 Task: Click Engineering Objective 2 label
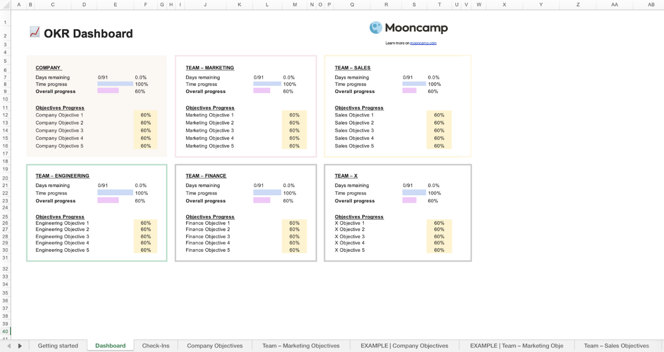pyautogui.click(x=62, y=230)
